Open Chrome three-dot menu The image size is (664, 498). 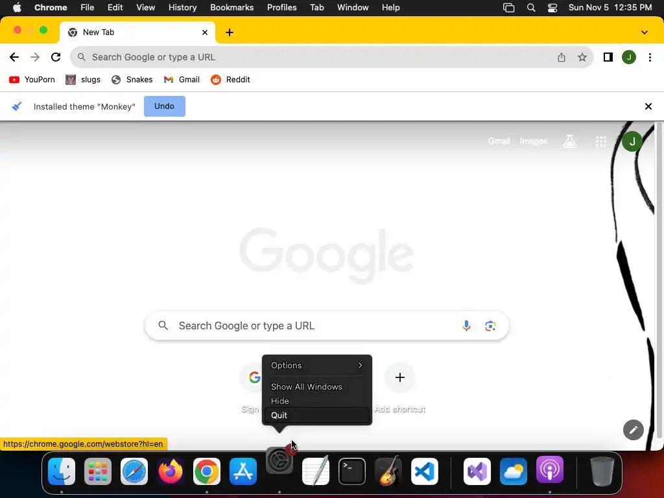(x=650, y=57)
